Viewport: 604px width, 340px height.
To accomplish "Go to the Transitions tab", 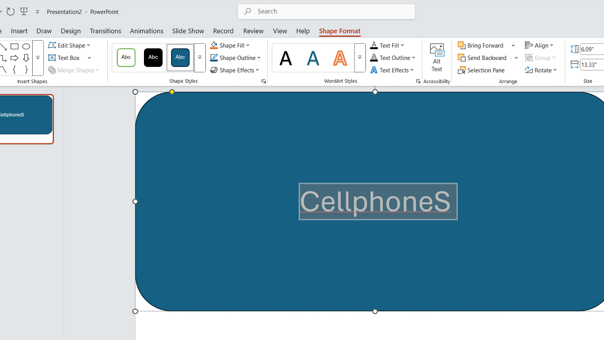I will pos(105,31).
